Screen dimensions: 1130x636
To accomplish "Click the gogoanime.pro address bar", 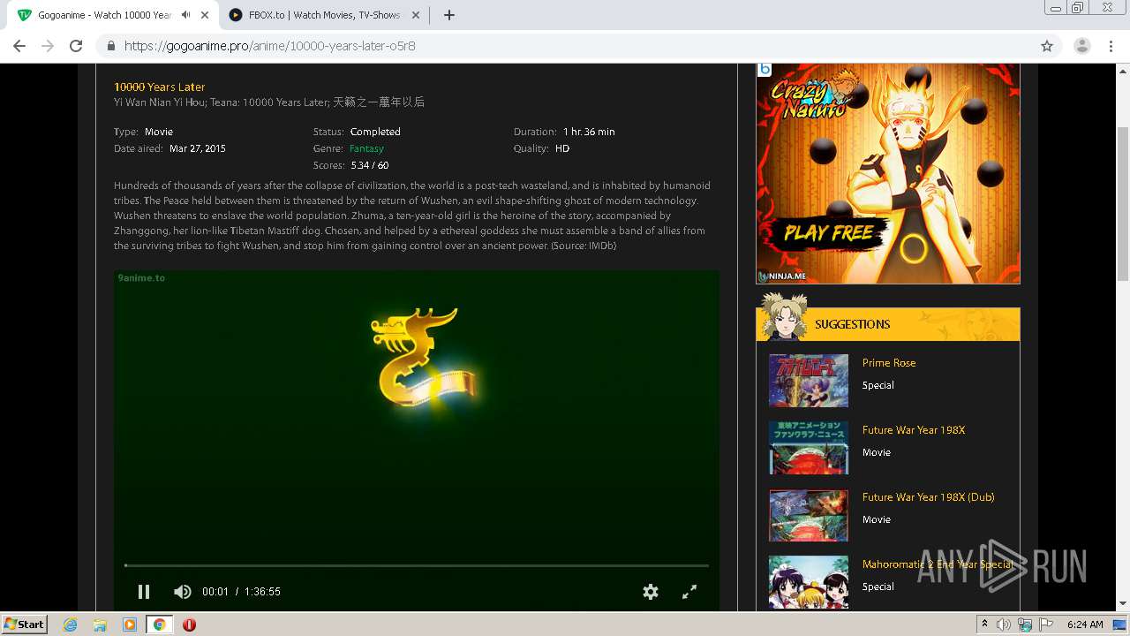I will pos(565,46).
